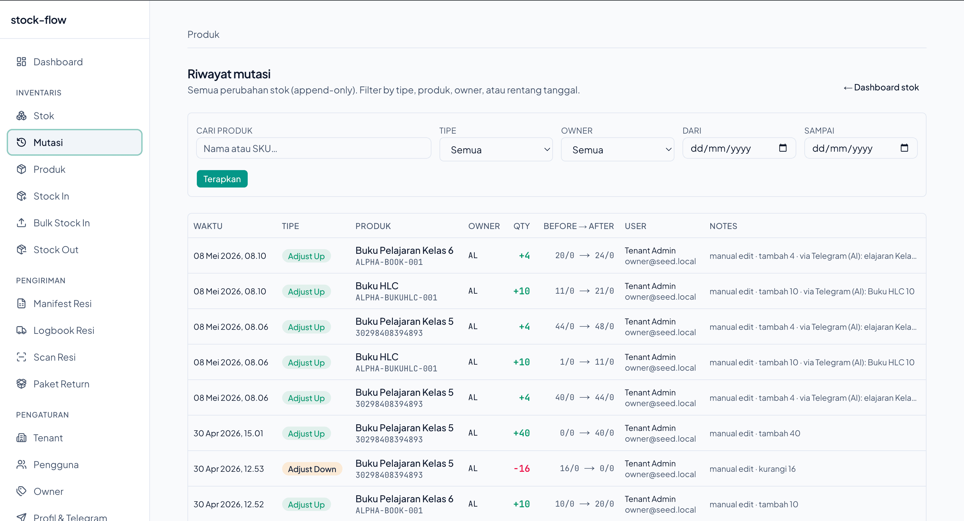
Task: Go to the Stok page
Action: (74, 116)
